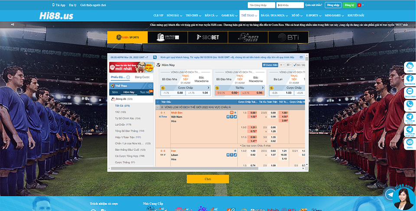Select the Saba Sports provider tab
416x211 pixels.
127,37
